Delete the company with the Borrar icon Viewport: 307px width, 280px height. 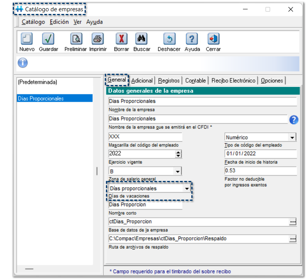pyautogui.click(x=121, y=39)
